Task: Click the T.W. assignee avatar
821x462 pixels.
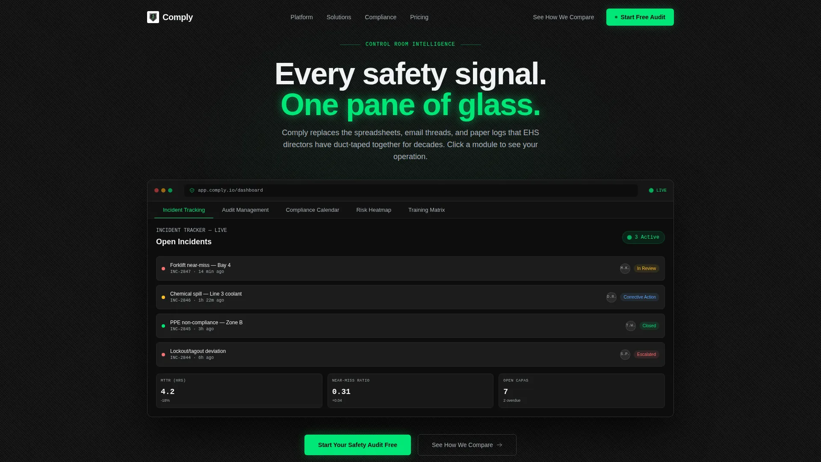Action: [x=631, y=326]
